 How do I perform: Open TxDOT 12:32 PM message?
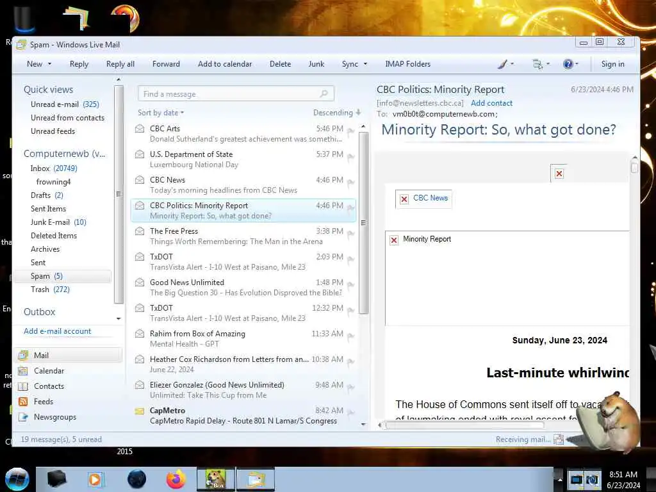[x=243, y=313]
